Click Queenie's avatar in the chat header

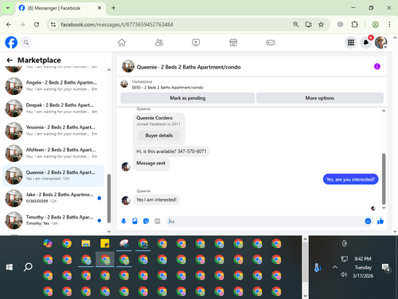point(128,66)
